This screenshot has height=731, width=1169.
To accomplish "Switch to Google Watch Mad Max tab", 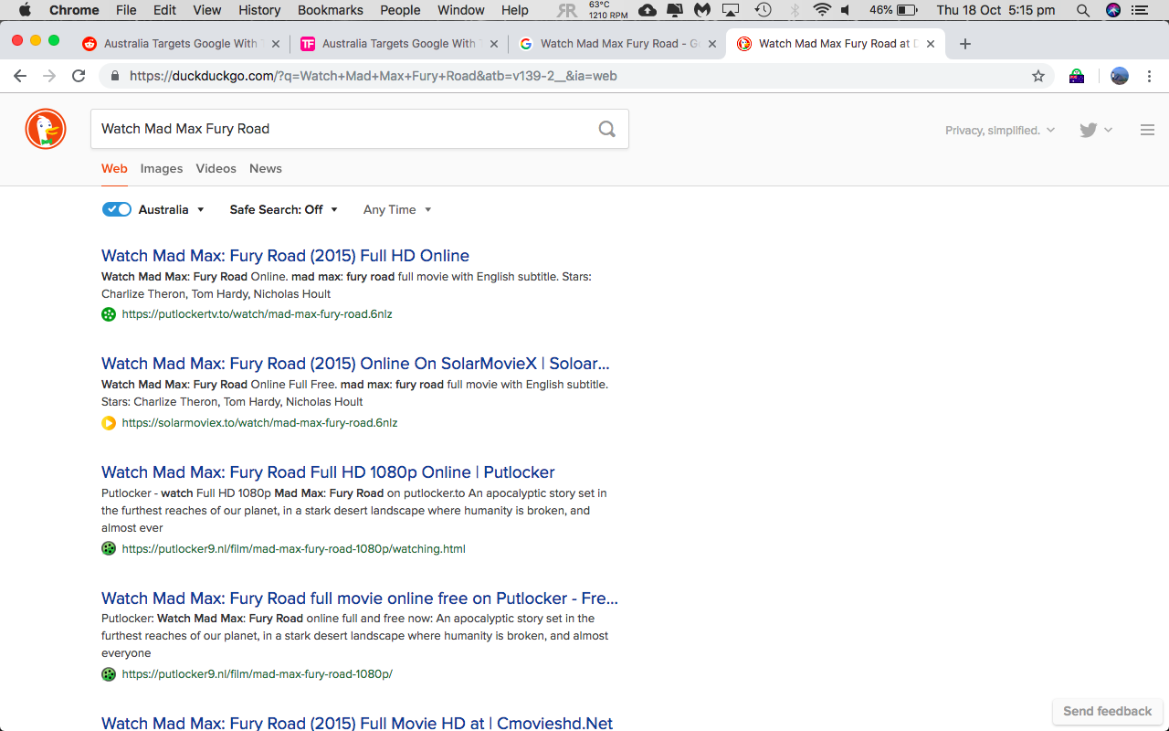I will tap(617, 44).
